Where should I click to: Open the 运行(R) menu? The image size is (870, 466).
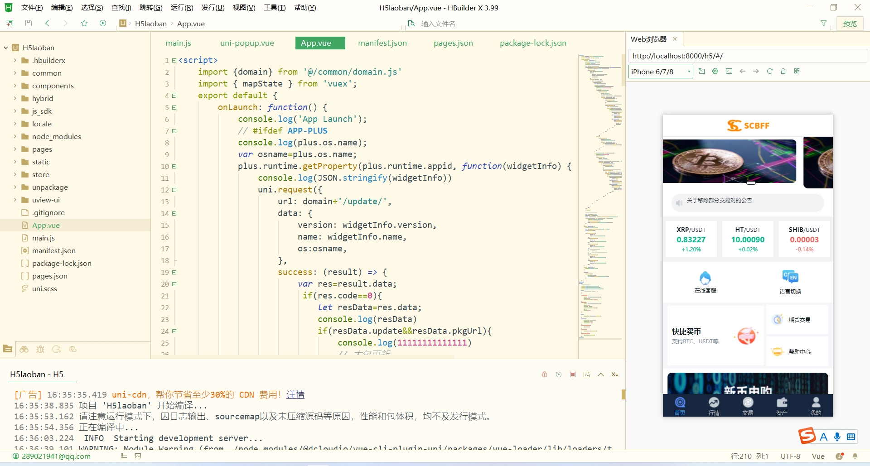point(182,8)
